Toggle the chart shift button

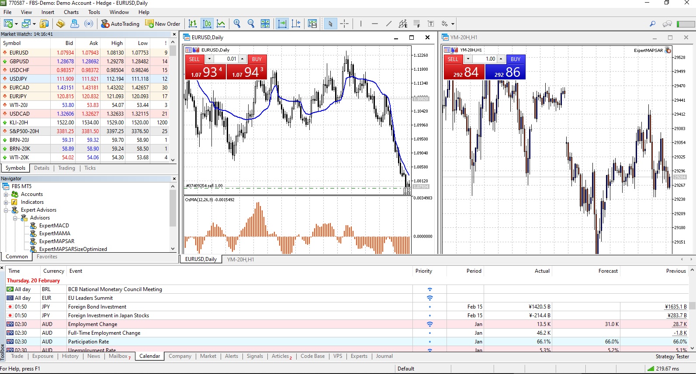296,24
